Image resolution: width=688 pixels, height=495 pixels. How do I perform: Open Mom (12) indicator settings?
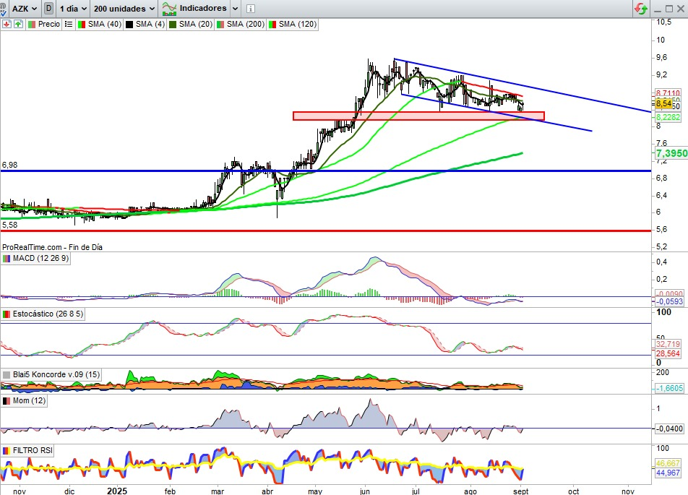coord(24,400)
